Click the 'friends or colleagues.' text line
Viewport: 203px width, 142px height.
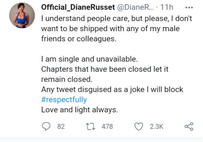[x=79, y=39]
